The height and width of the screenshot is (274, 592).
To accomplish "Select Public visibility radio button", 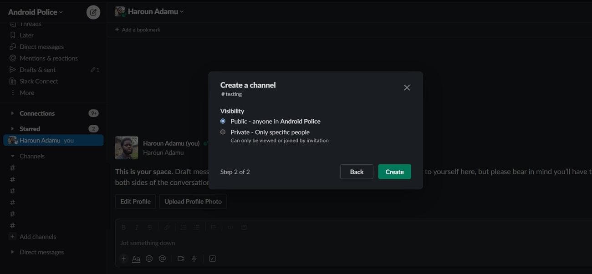I will [223, 121].
